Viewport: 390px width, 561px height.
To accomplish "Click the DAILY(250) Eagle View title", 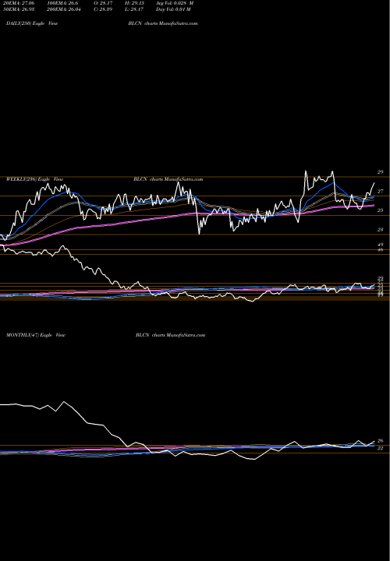I will tap(32, 23).
